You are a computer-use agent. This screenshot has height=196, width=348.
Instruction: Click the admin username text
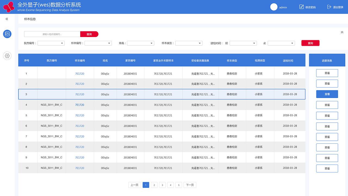[x=283, y=7]
